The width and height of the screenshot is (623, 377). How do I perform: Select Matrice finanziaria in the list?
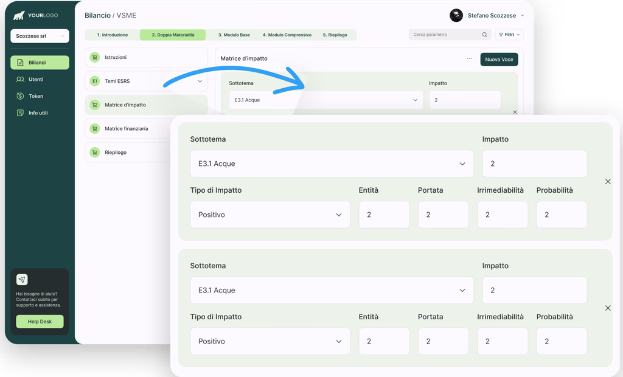click(x=127, y=128)
